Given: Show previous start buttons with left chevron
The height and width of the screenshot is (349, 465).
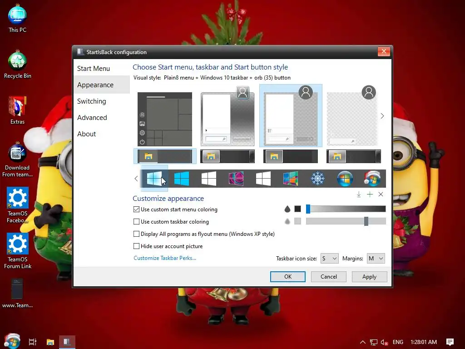Looking at the screenshot, I should pyautogui.click(x=136, y=179).
